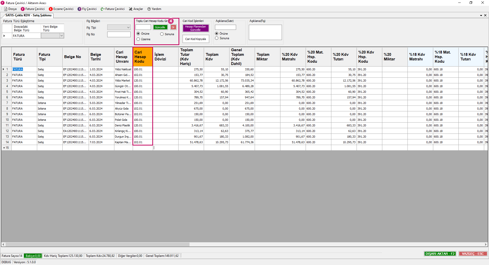The height and width of the screenshot is (265, 489).
Task: Click the VAZGEÇ - ESC button
Action: pos(473,254)
